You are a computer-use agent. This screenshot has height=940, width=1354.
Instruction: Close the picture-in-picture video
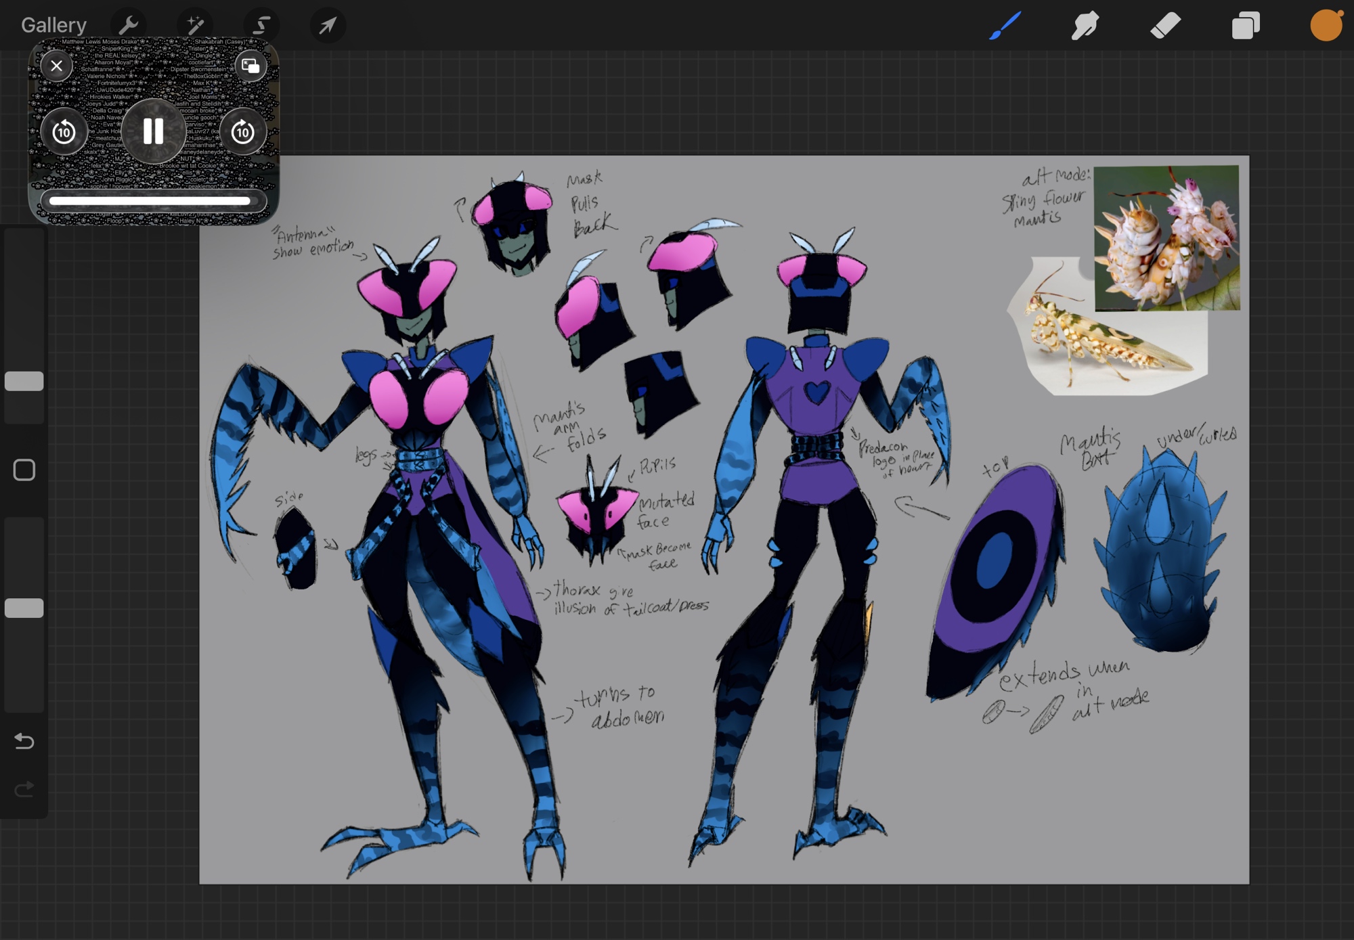coord(57,66)
